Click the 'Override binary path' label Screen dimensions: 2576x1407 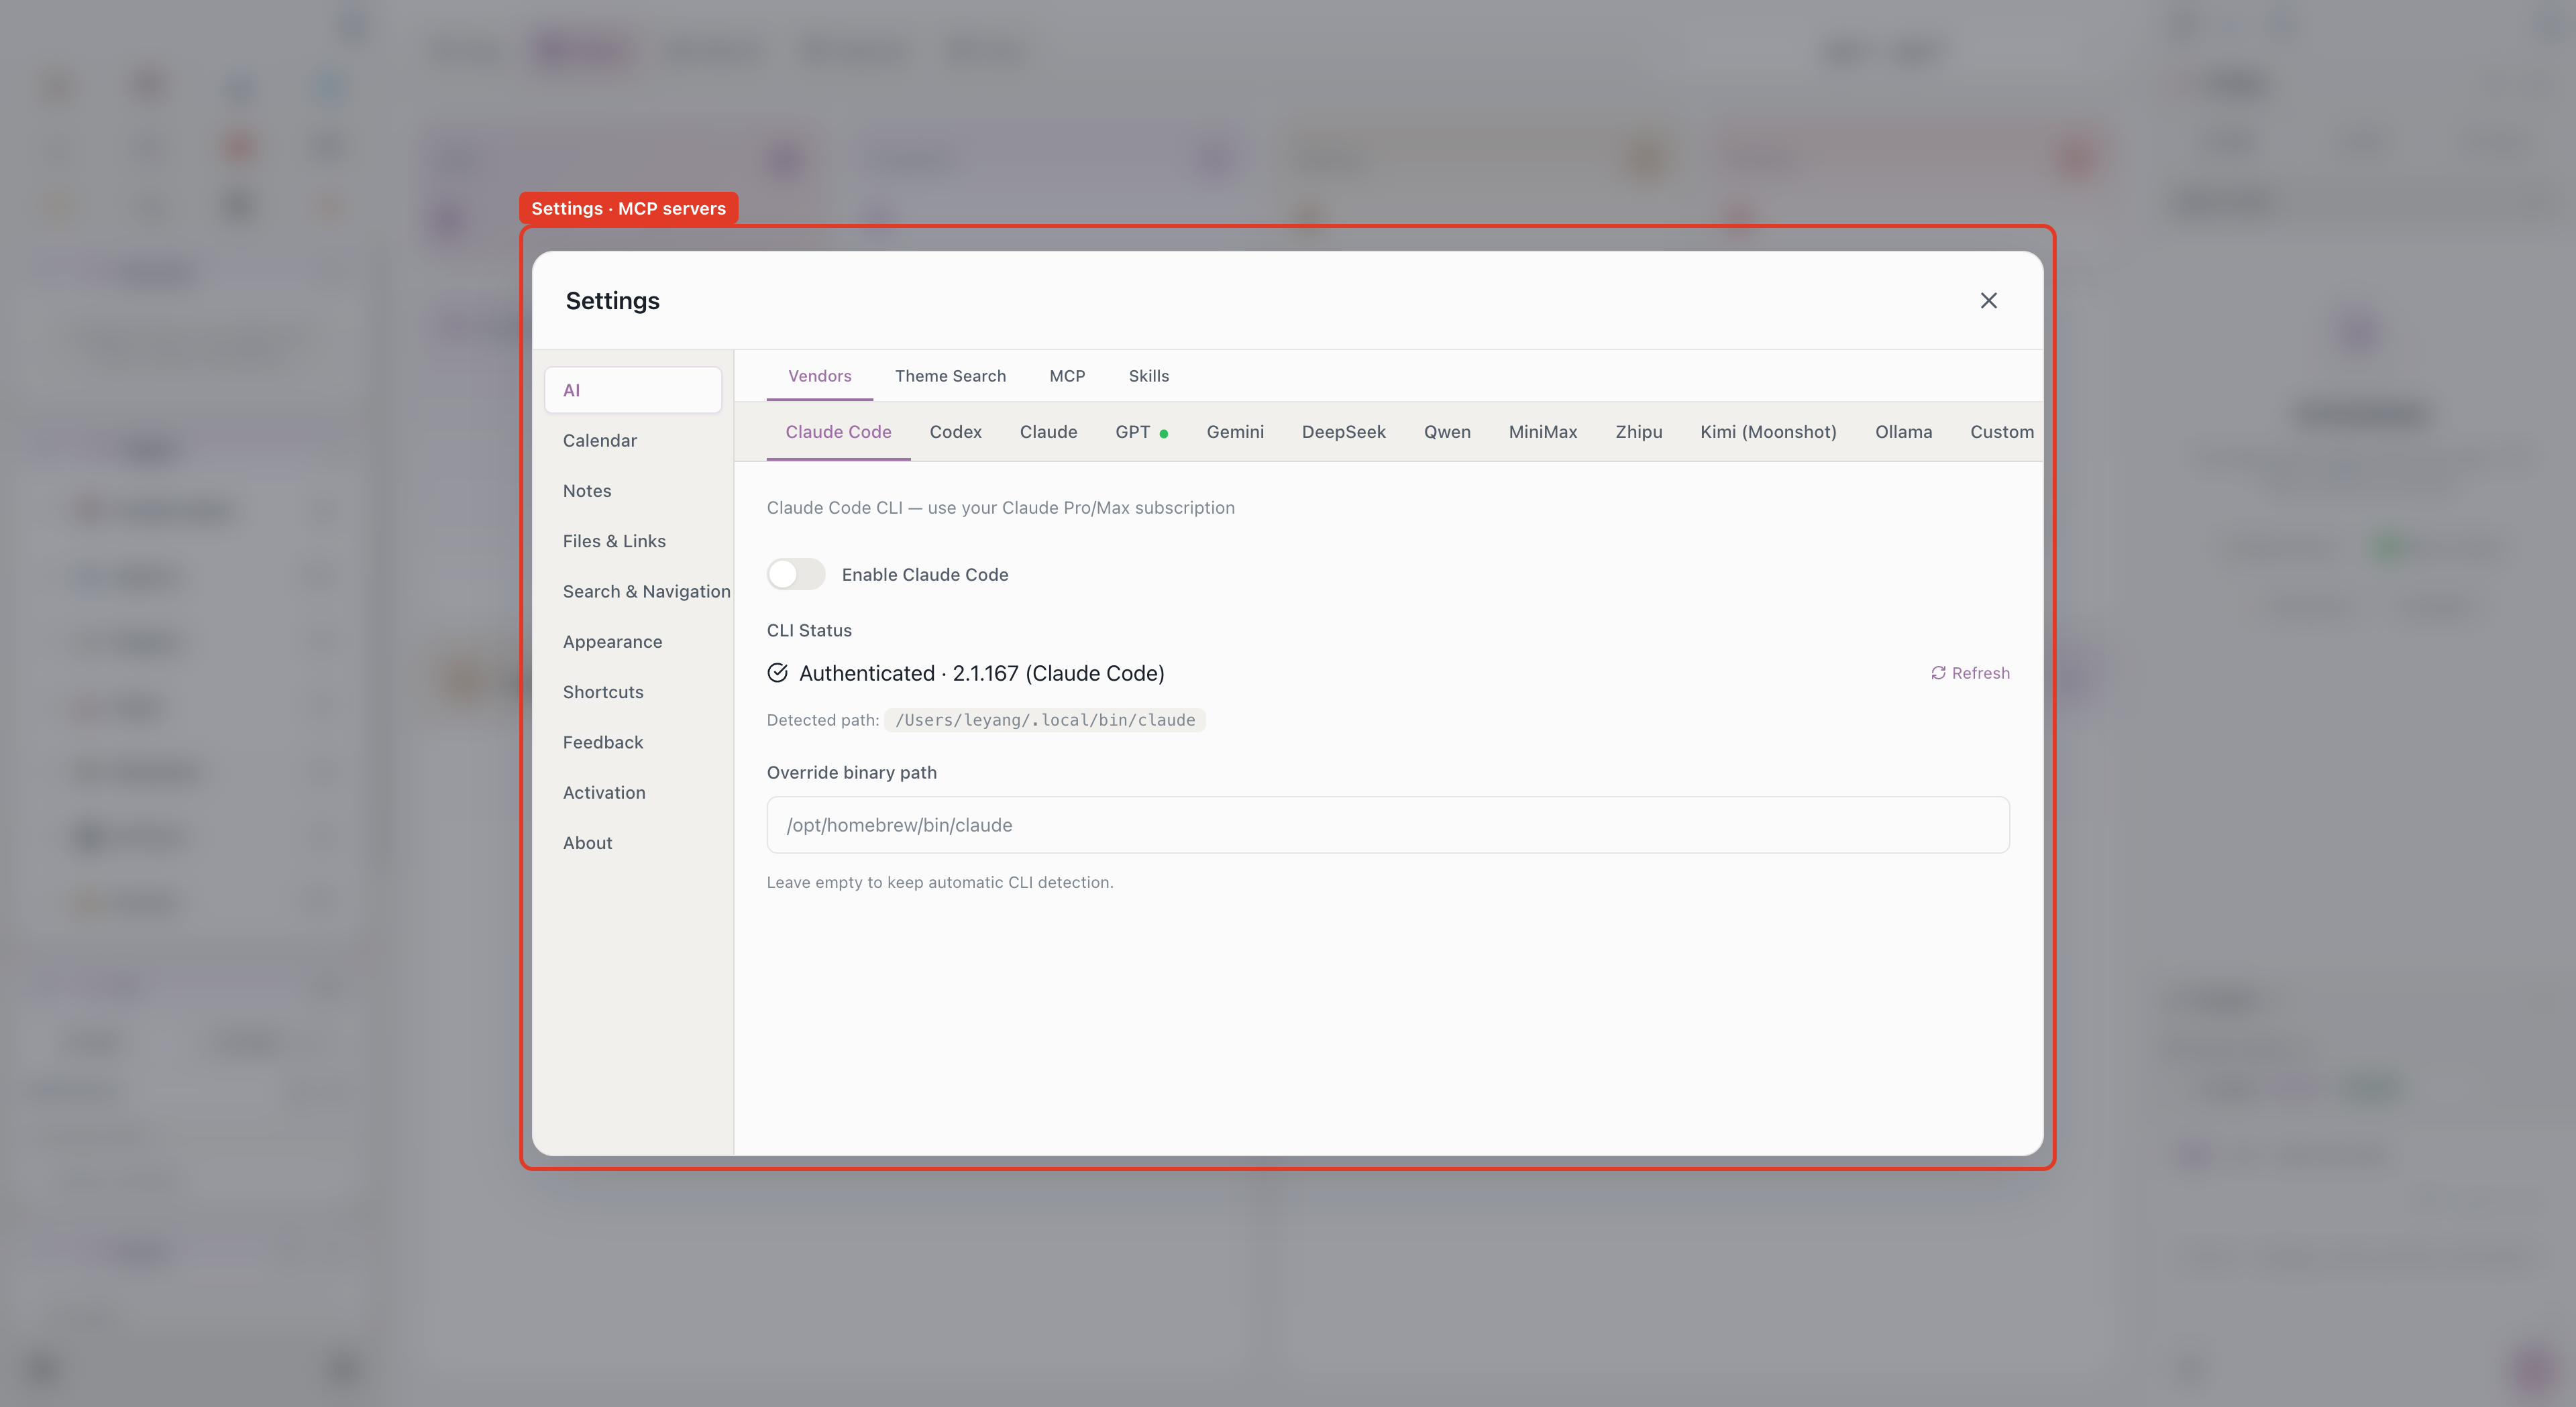pos(851,773)
